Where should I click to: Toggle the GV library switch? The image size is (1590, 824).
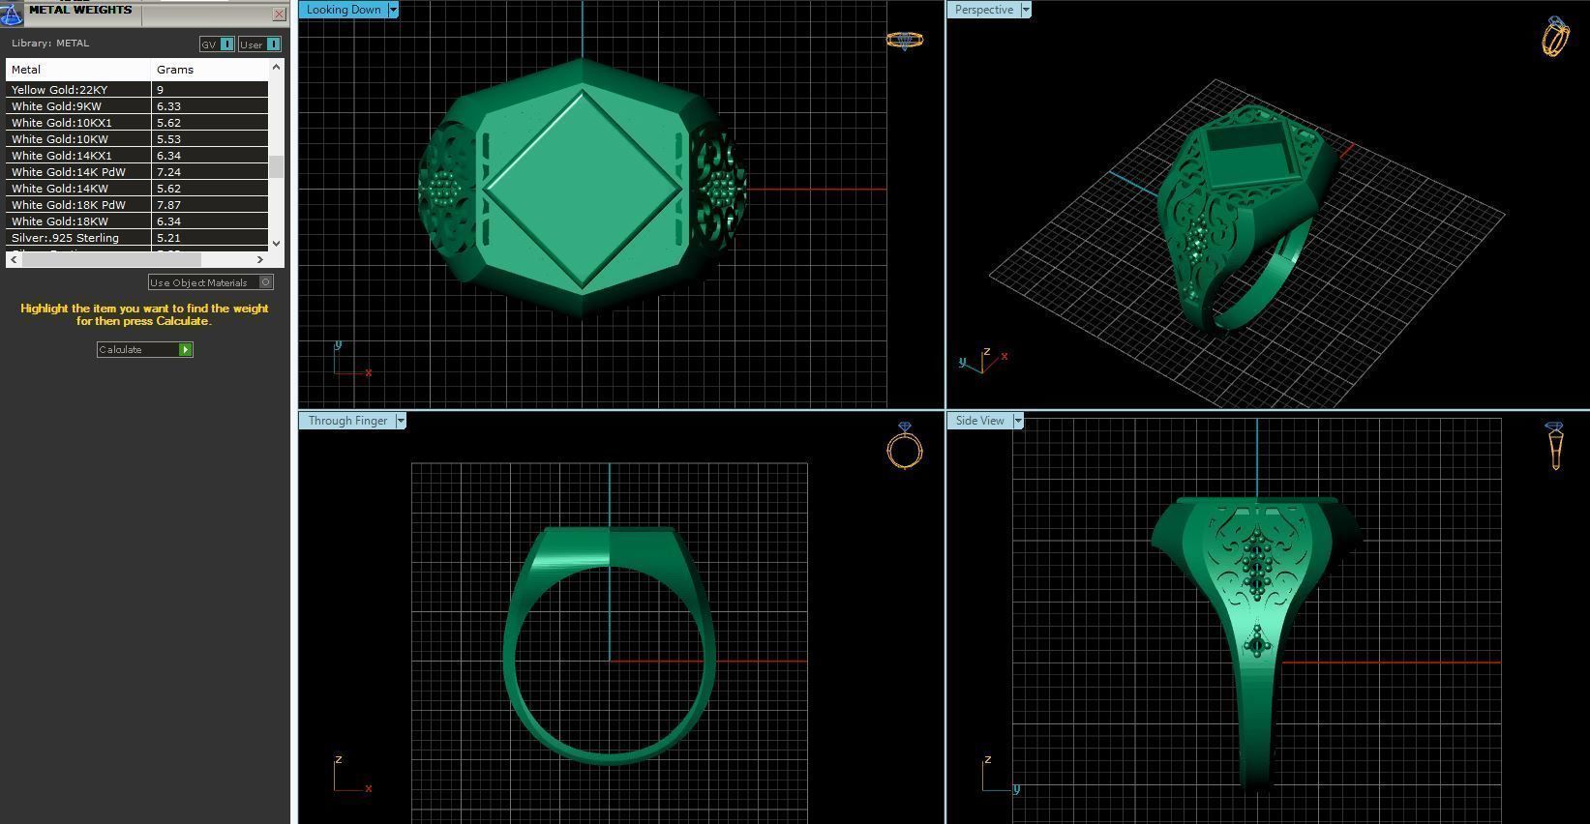[217, 44]
